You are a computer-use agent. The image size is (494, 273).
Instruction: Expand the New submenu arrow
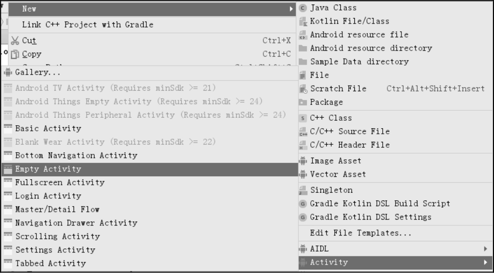(292, 9)
